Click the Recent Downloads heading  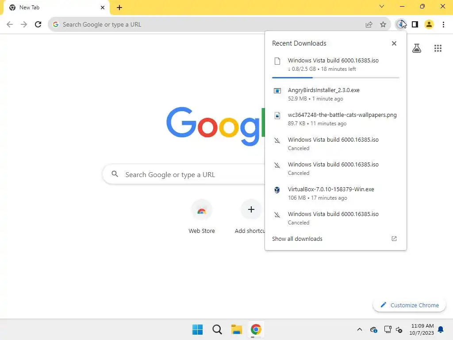299,43
